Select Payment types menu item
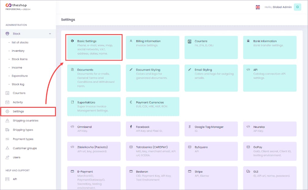Viewport: 308px width, 190px height. tap(23, 139)
